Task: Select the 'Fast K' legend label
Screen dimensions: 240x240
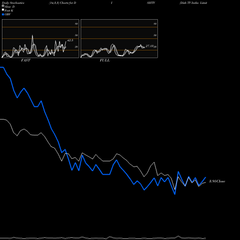Action: coord(9,11)
